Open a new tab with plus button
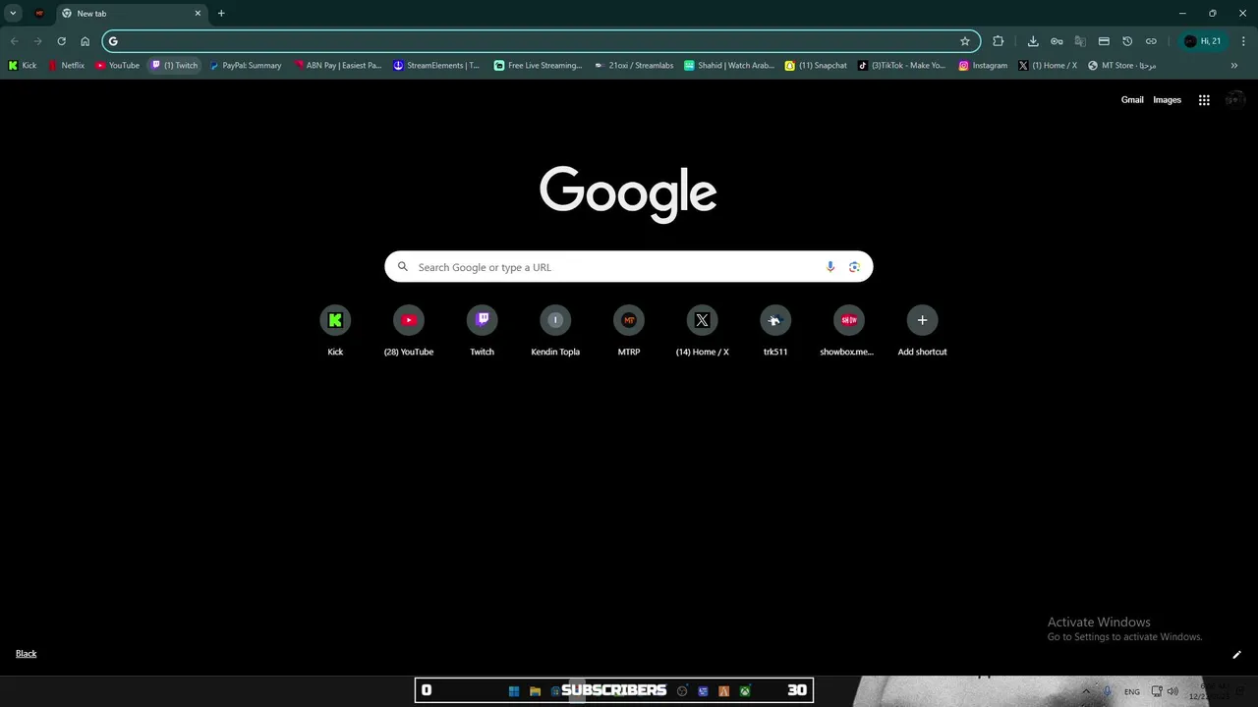The height and width of the screenshot is (707, 1258). [221, 14]
